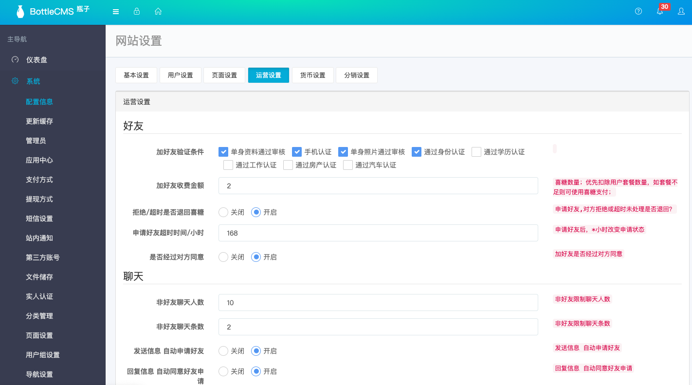The width and height of the screenshot is (692, 385).
Task: Click the 申请好友超时时间/小时 input field
Action: pos(378,233)
